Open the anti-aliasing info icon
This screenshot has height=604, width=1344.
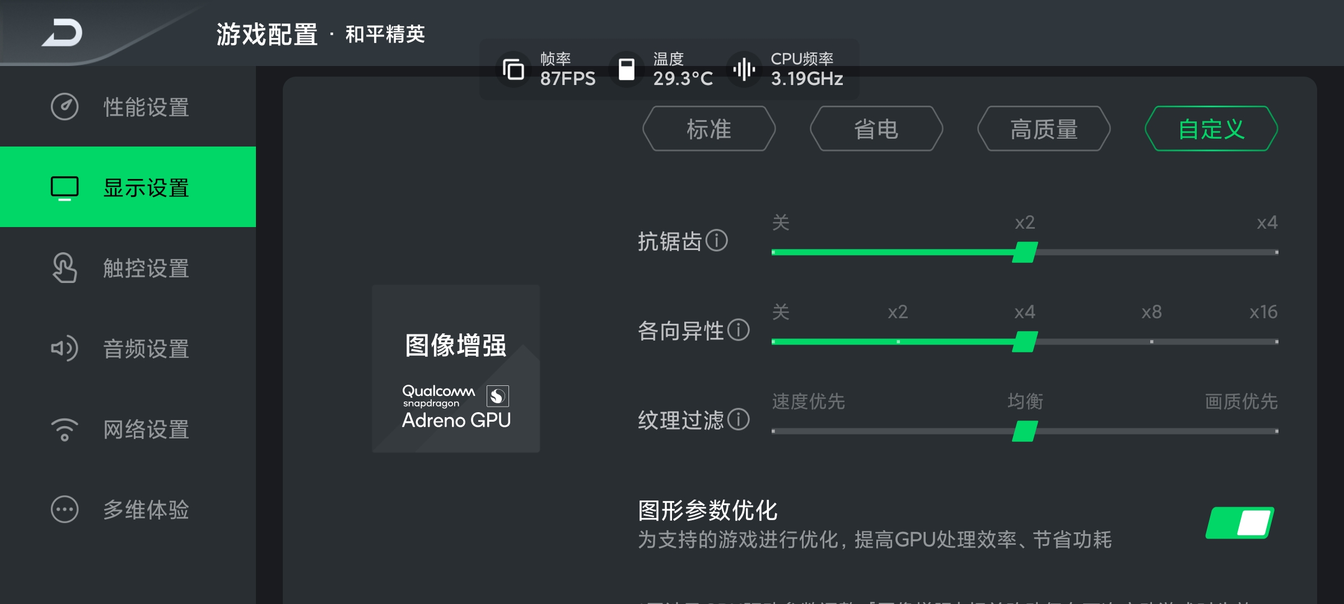717,240
